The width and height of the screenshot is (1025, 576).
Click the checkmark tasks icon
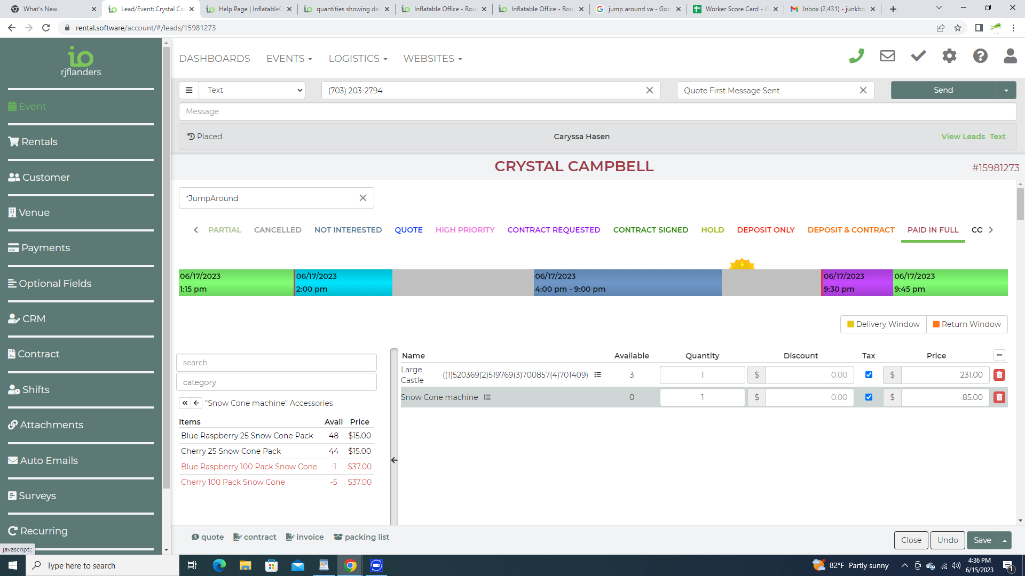(x=918, y=56)
